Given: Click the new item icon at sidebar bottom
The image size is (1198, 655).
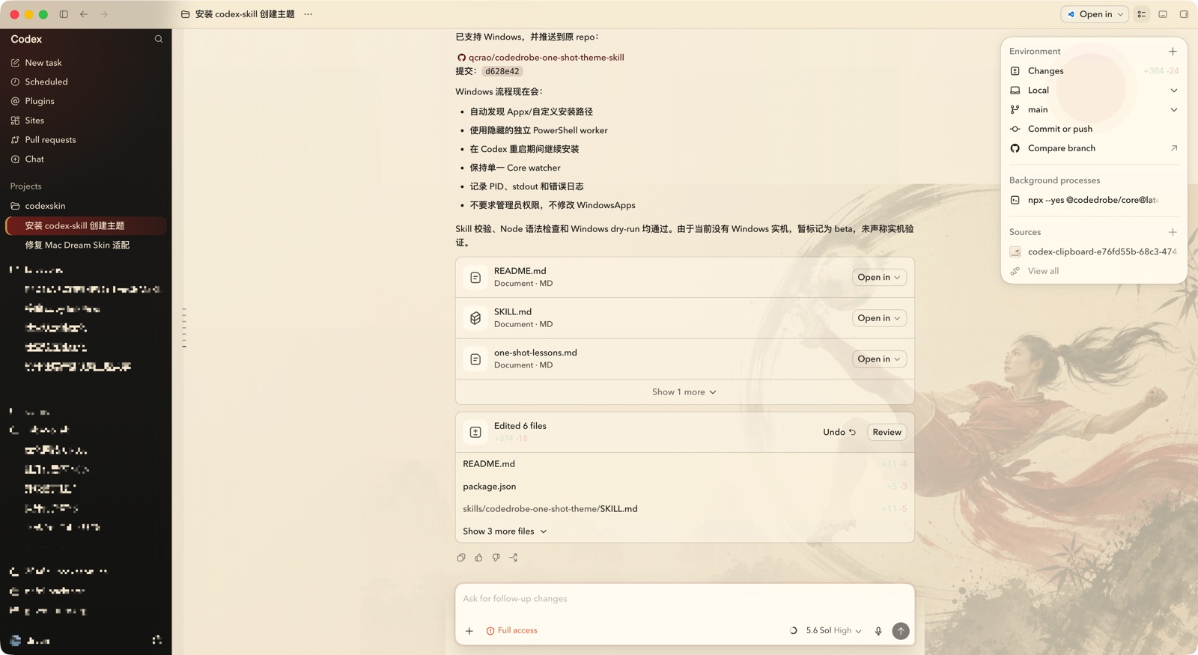Looking at the screenshot, I should [157, 640].
